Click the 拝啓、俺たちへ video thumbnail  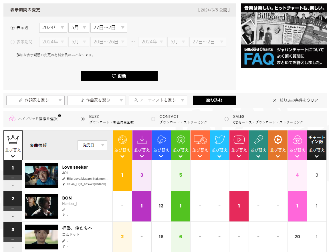pos(42,237)
